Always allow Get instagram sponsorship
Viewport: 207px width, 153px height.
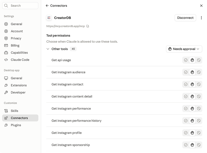(186, 145)
